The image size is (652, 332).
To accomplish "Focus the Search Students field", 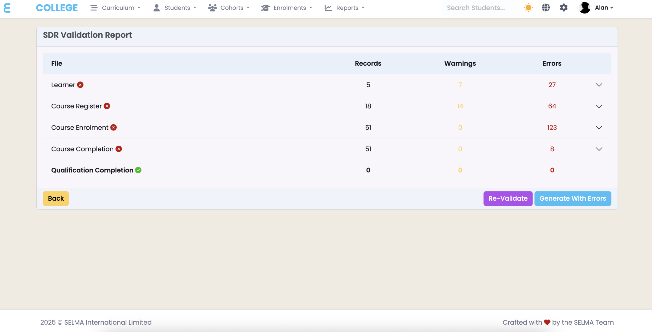I will 480,8.
